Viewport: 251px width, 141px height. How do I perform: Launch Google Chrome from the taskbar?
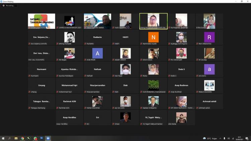22,138
